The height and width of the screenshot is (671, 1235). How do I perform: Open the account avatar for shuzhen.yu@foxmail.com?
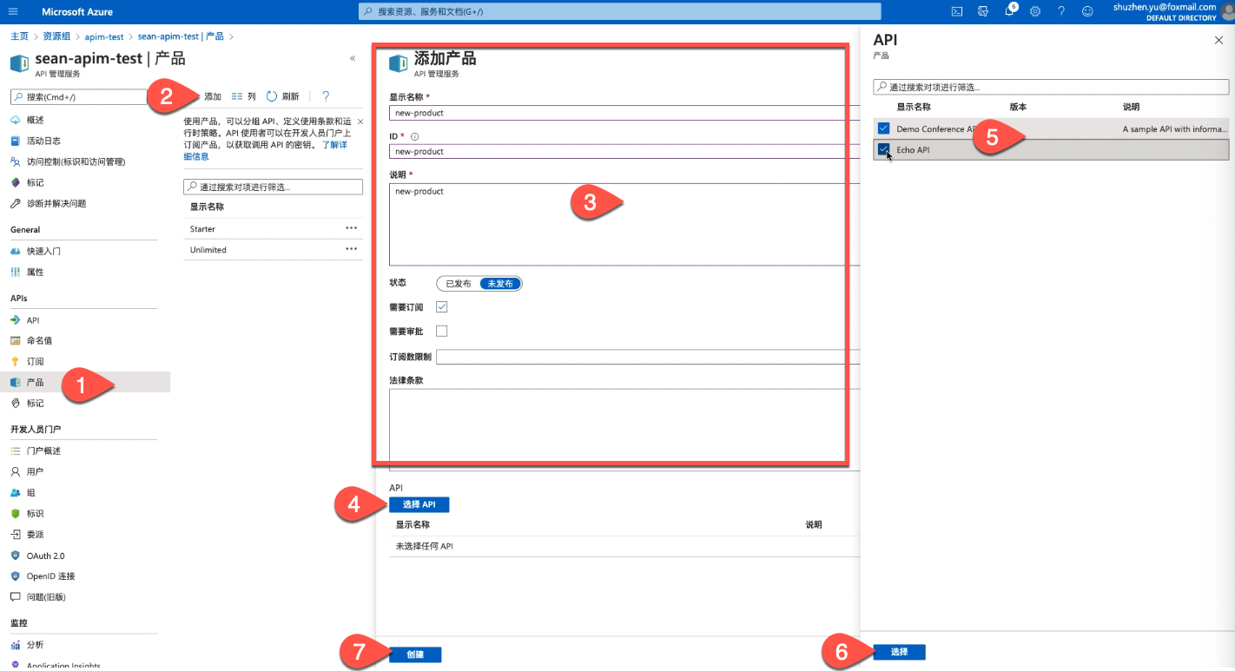[x=1226, y=11]
